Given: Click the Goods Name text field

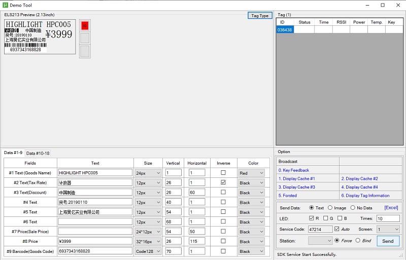Looking at the screenshot, I should click(95, 172).
